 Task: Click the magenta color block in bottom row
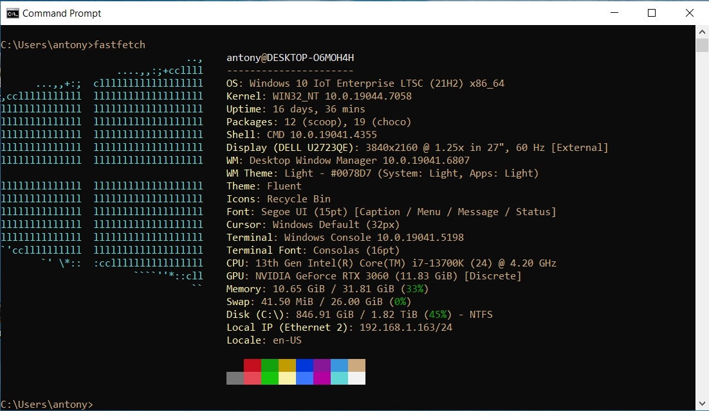pos(322,378)
